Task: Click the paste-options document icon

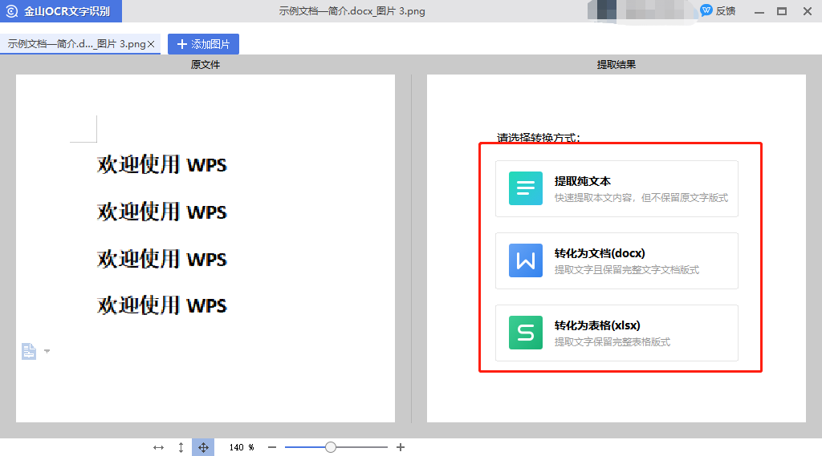Action: click(29, 351)
